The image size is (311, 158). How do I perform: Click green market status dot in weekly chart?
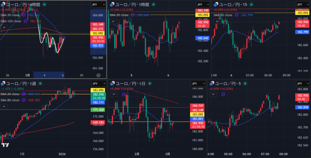42,83
